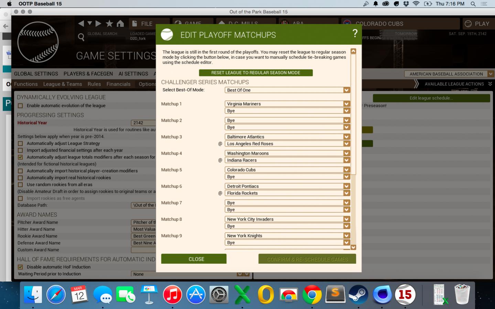Screen dimensions: 495x309
Task: Click the global search magnifier icon
Action: pyautogui.click(x=81, y=37)
